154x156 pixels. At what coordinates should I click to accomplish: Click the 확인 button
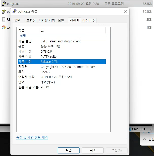click(69, 150)
